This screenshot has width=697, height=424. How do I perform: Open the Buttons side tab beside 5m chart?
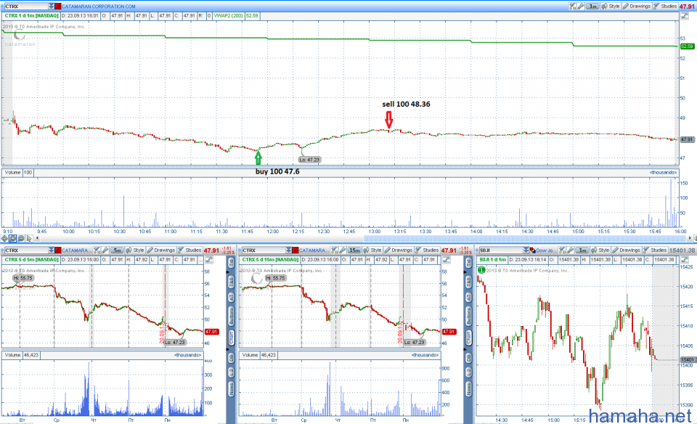click(231, 316)
